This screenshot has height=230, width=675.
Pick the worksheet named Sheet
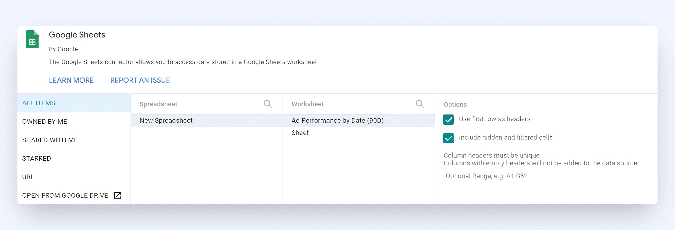click(x=300, y=133)
